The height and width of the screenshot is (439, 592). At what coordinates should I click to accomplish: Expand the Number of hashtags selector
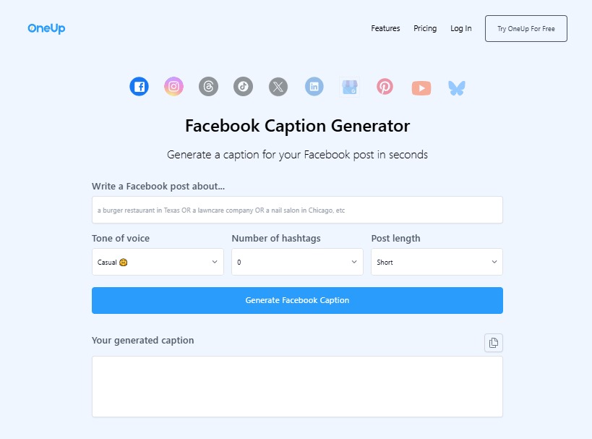point(296,262)
